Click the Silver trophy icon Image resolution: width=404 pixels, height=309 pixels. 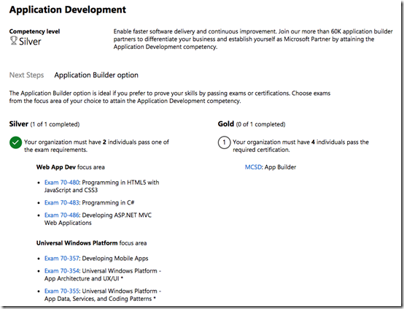click(13, 41)
